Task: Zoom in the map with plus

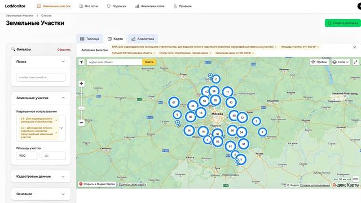Action: (81, 84)
